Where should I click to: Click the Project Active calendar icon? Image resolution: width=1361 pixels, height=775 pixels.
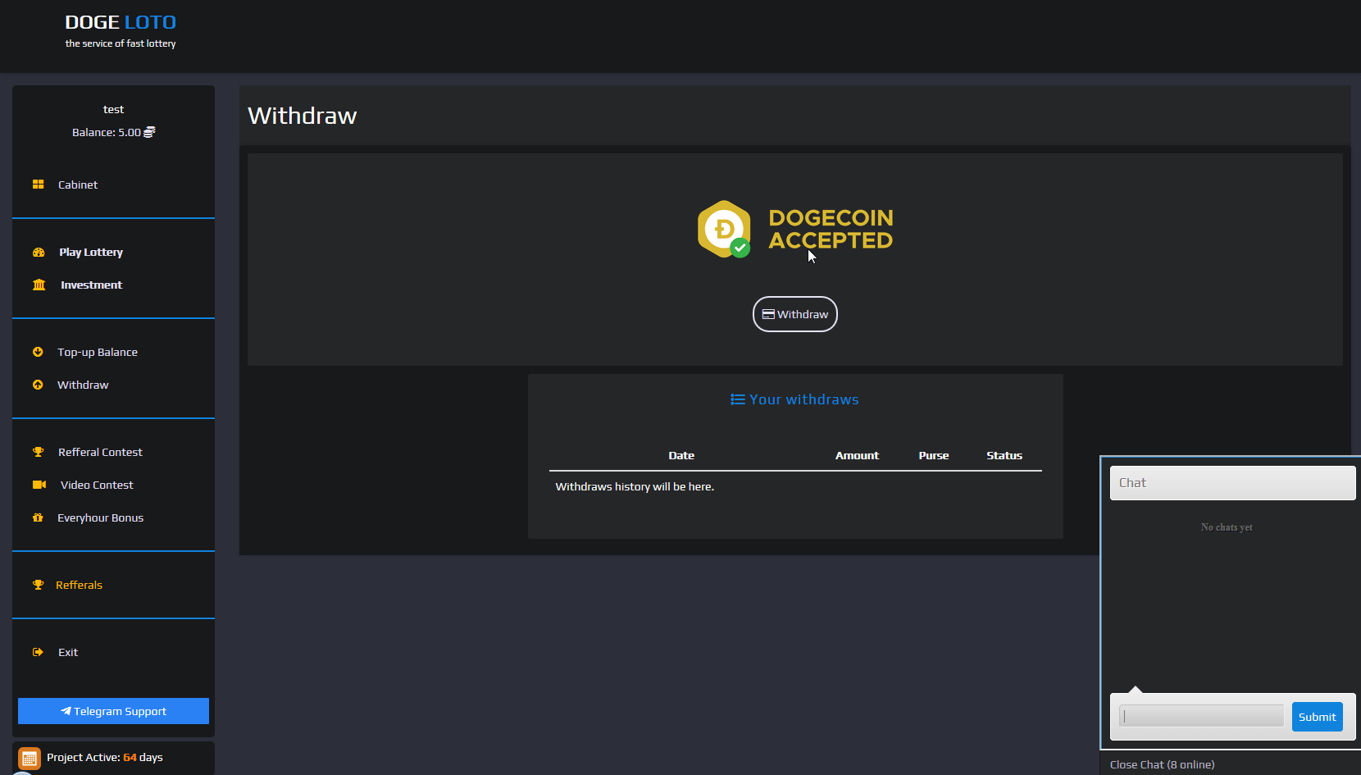[30, 759]
